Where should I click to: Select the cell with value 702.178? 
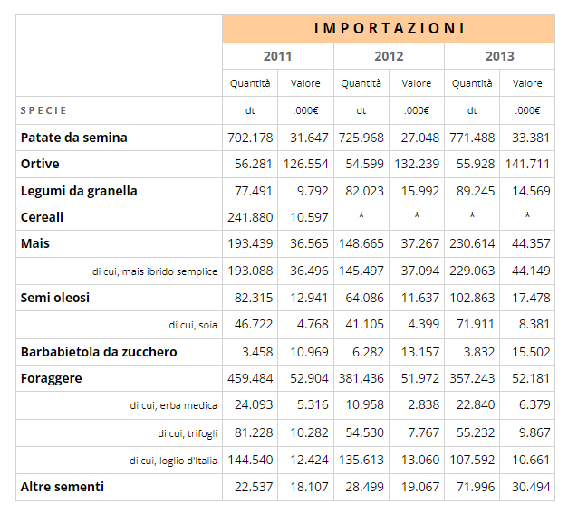(x=250, y=138)
